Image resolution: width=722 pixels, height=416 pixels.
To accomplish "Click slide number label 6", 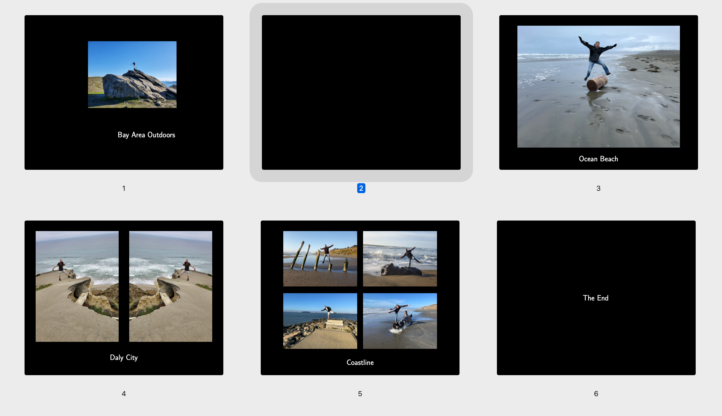I will click(x=596, y=394).
